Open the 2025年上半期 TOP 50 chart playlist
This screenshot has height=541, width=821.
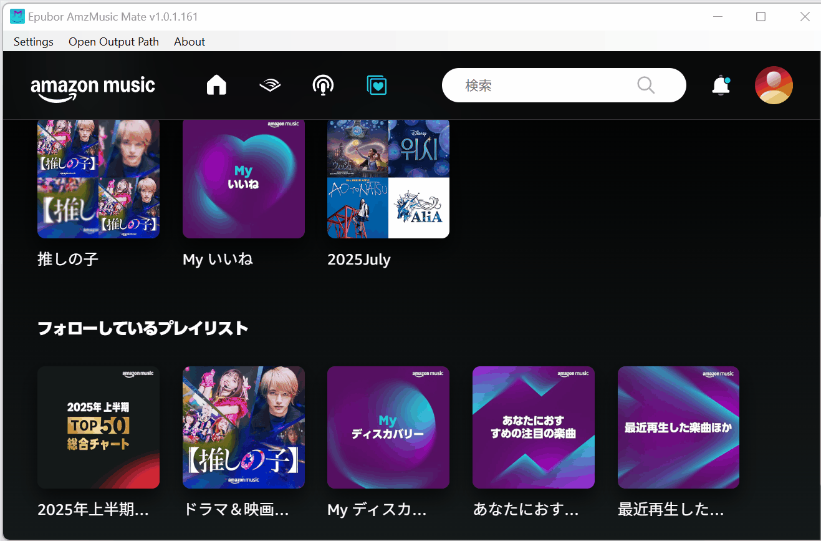point(98,427)
